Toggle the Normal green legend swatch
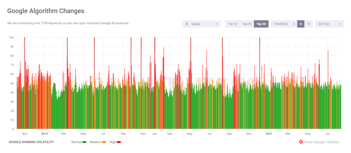 point(84,142)
